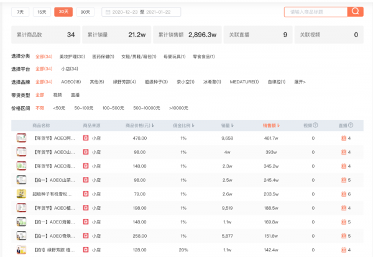Filter brand by 冰希黎(1)
Image resolution: width=373 pixels, height=257 pixels.
coord(212,82)
